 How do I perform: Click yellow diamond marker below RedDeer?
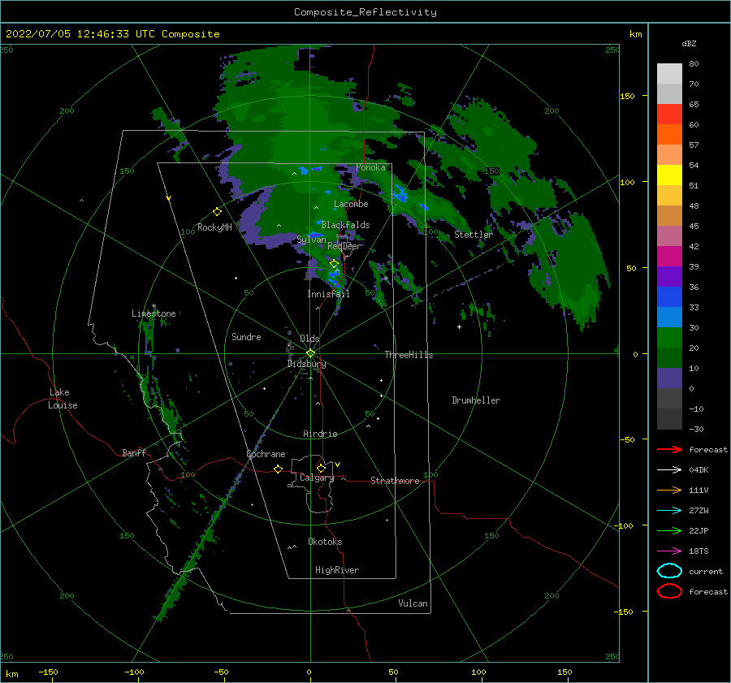point(334,264)
